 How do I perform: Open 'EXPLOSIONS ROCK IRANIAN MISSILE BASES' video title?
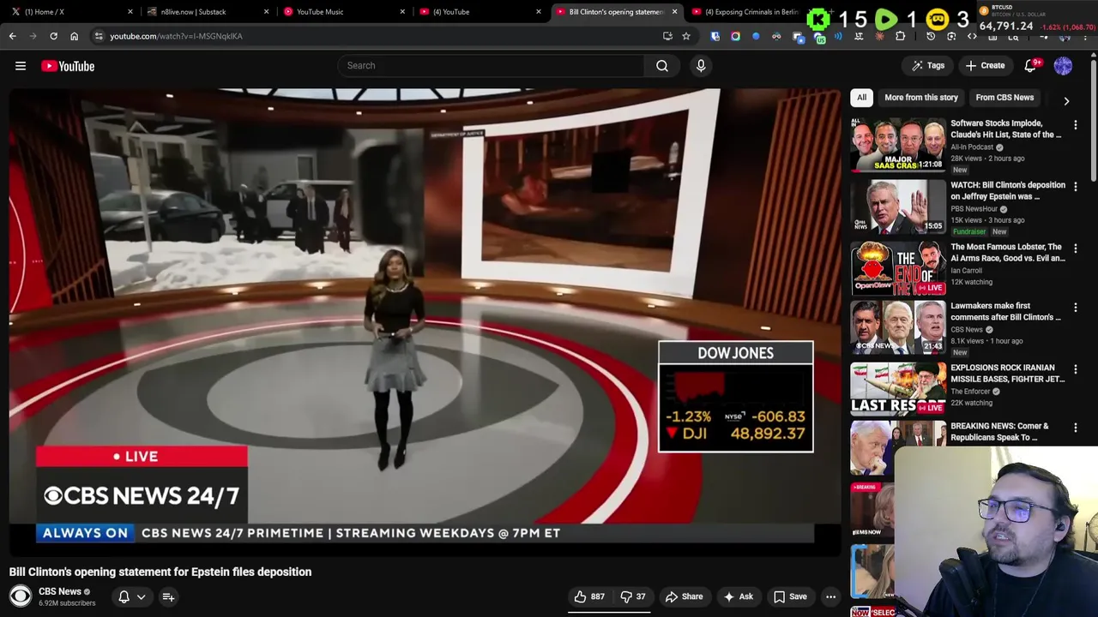pos(1007,373)
